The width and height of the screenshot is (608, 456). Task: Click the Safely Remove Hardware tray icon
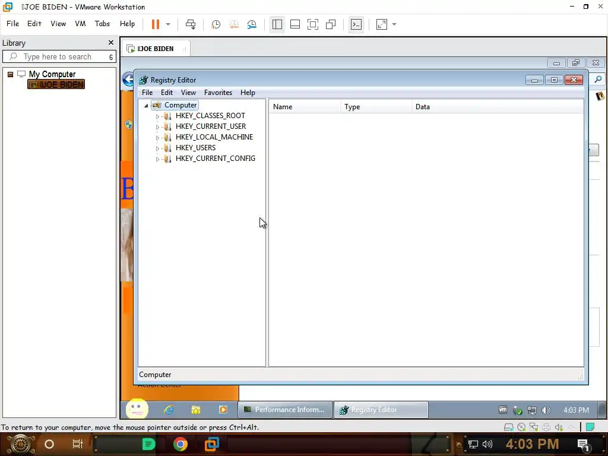point(517,410)
